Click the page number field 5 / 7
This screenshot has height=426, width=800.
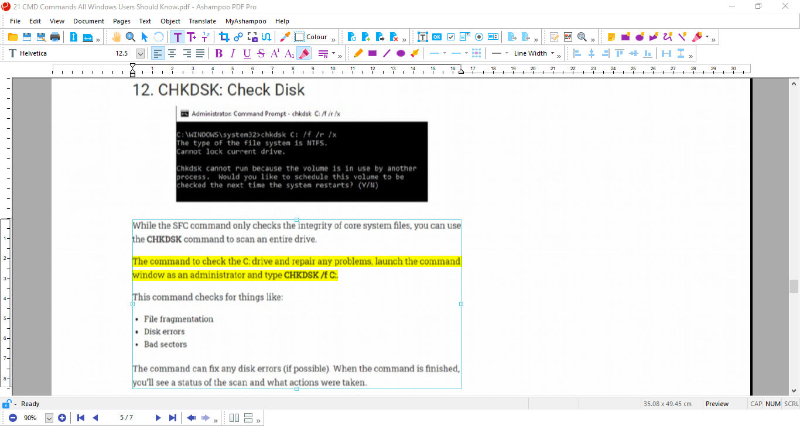click(x=126, y=418)
